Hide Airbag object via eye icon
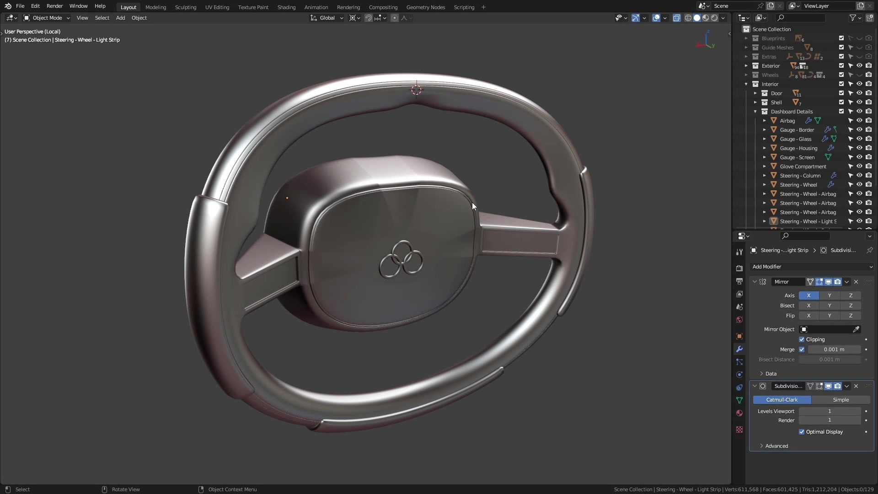Screen dimensions: 878x494 (x=859, y=121)
